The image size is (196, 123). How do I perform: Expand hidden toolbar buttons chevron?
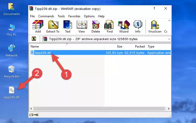169,20
